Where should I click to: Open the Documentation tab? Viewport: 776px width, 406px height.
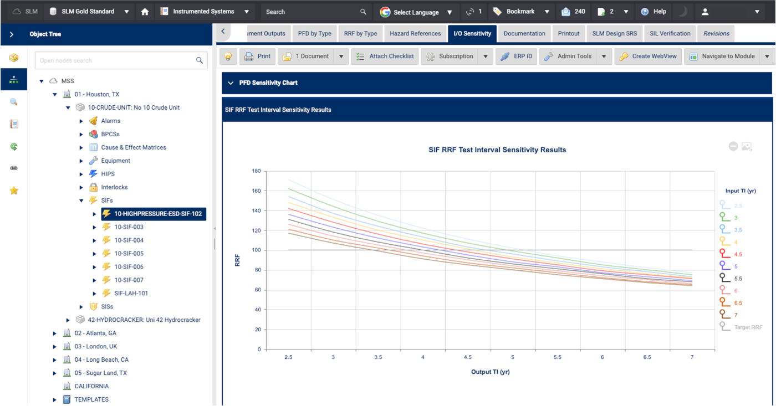click(524, 33)
